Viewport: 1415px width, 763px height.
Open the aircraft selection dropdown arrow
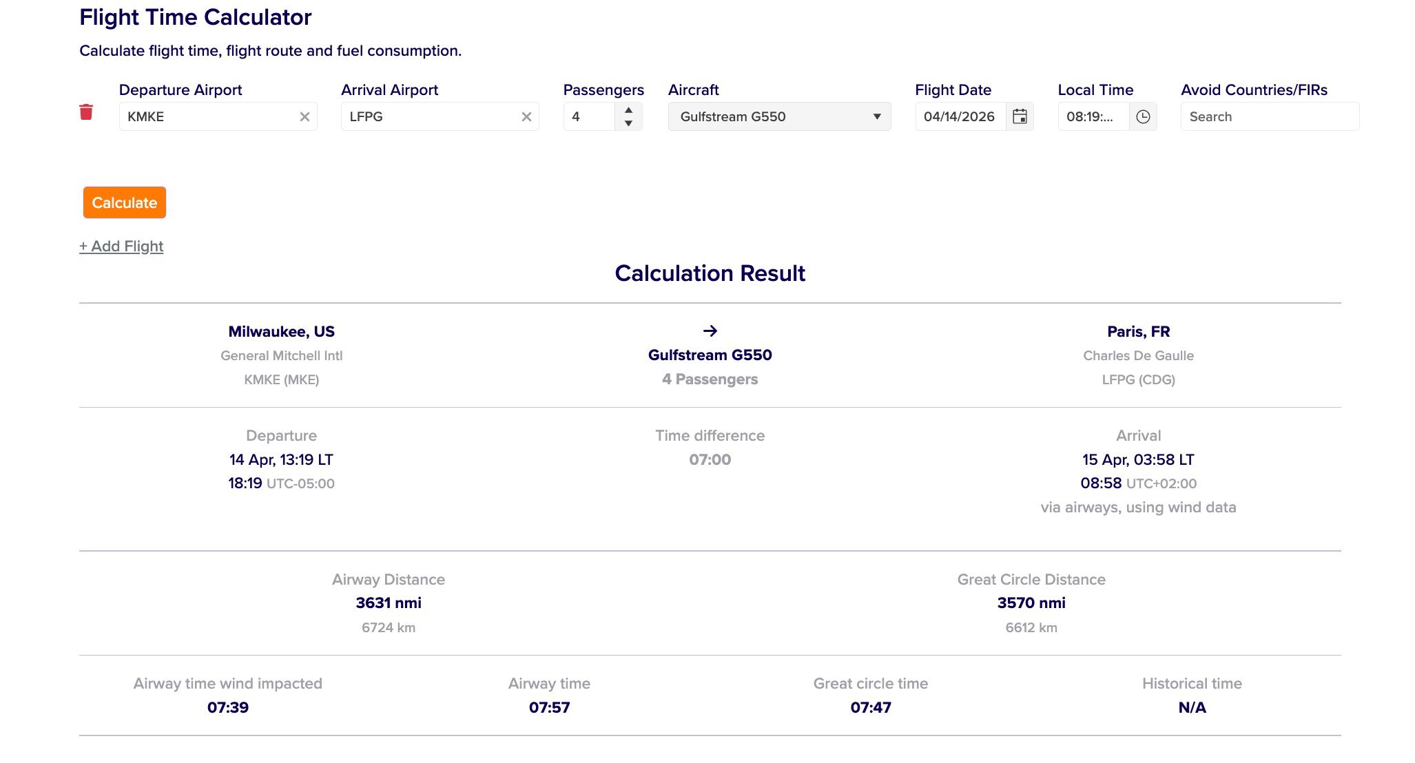(x=876, y=116)
